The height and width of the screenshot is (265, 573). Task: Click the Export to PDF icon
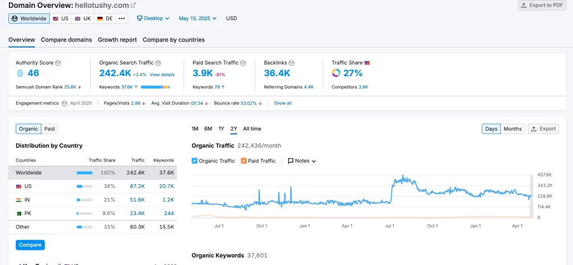click(x=524, y=5)
